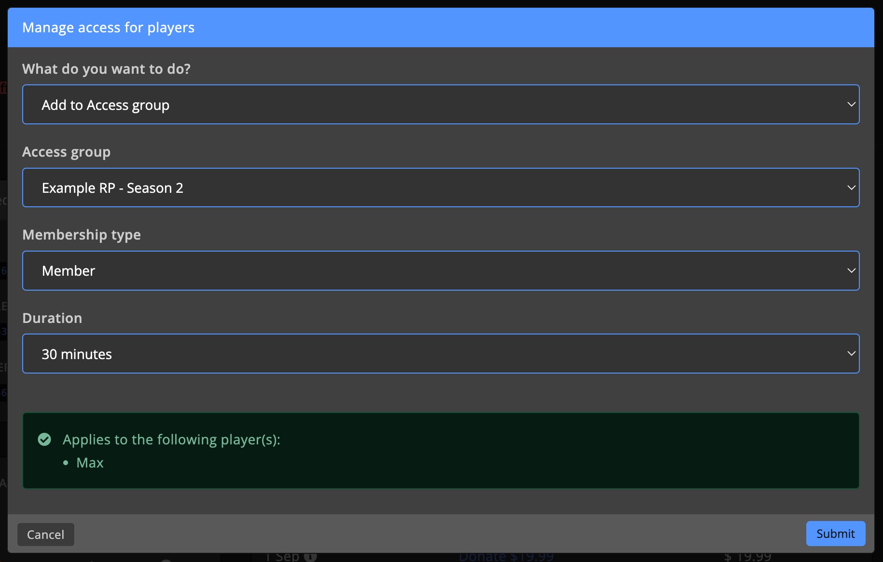The height and width of the screenshot is (562, 883).
Task: Click the 'Donate $19.99' link behind the dialog
Action: 506,557
